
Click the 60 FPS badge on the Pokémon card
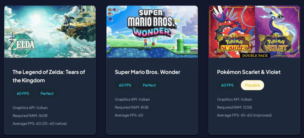227,85
